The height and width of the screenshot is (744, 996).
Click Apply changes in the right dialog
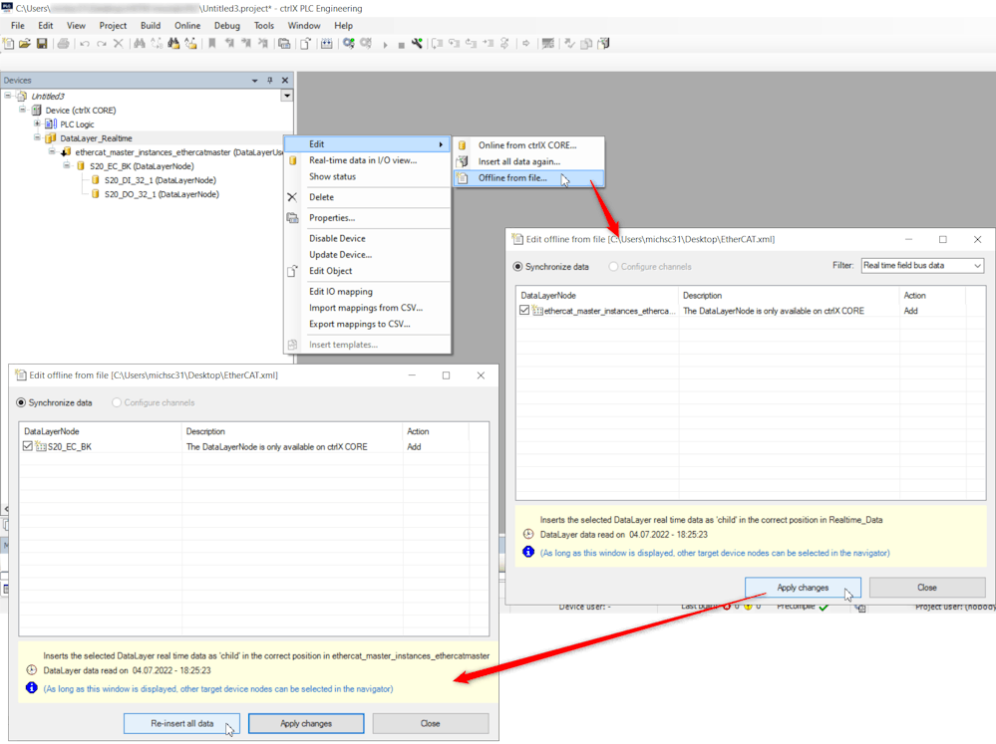click(803, 588)
